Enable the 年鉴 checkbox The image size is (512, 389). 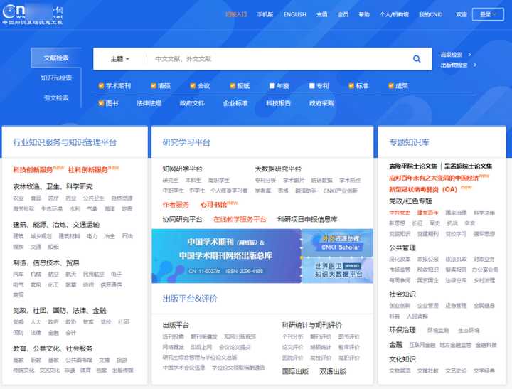click(x=272, y=86)
